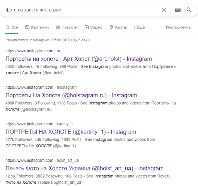The height and width of the screenshot is (186, 198).
Task: Click snippet starting 488k Followers, 0 Following
Action: [x=90, y=106]
